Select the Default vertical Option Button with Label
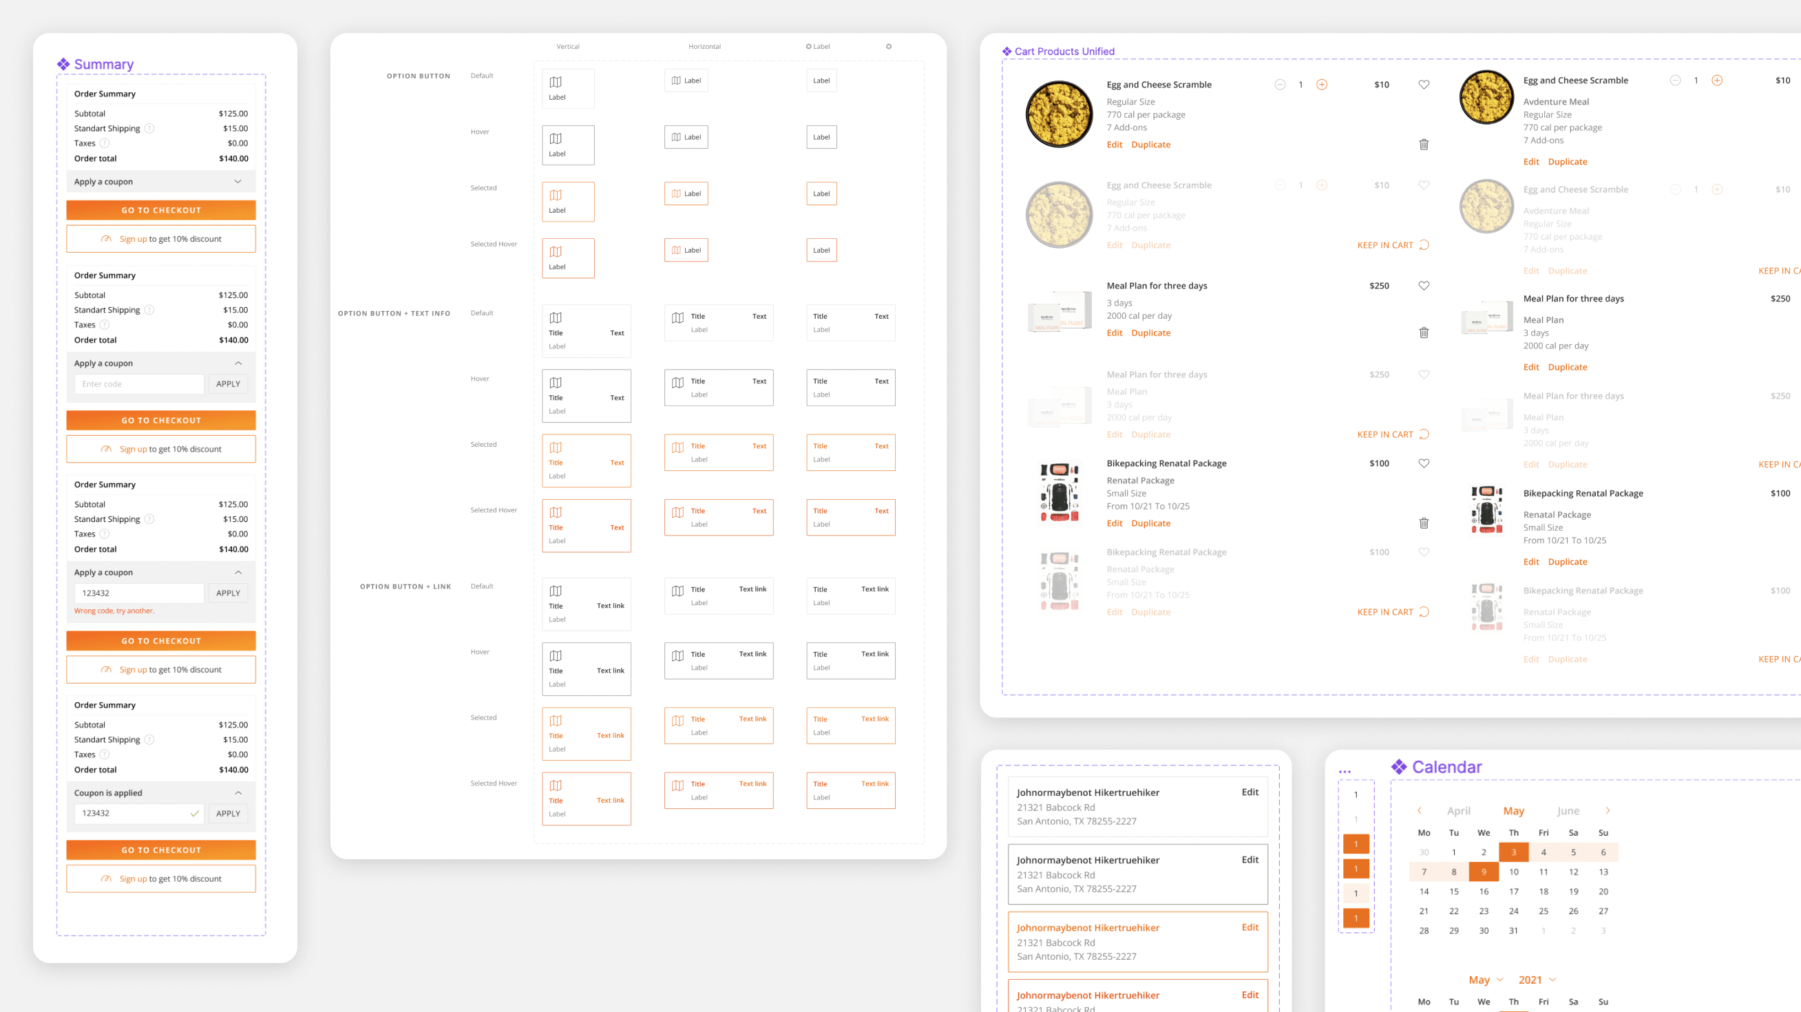 coord(568,89)
